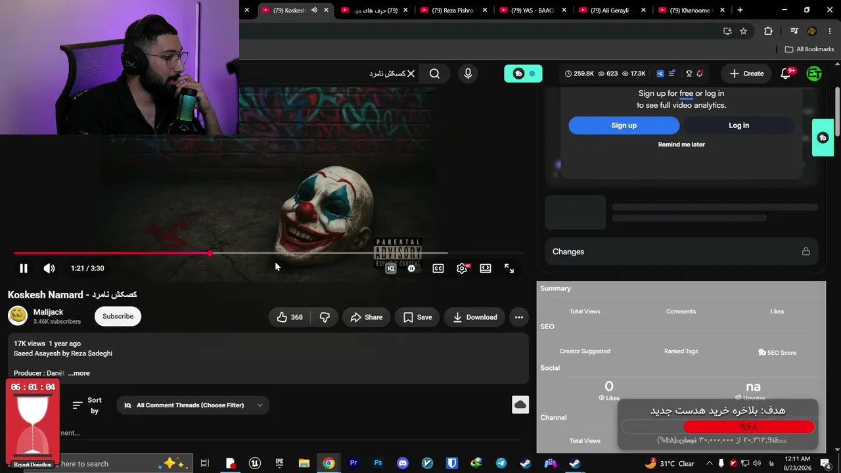
Task: Open the comment Sort by menu
Action: coord(87,405)
